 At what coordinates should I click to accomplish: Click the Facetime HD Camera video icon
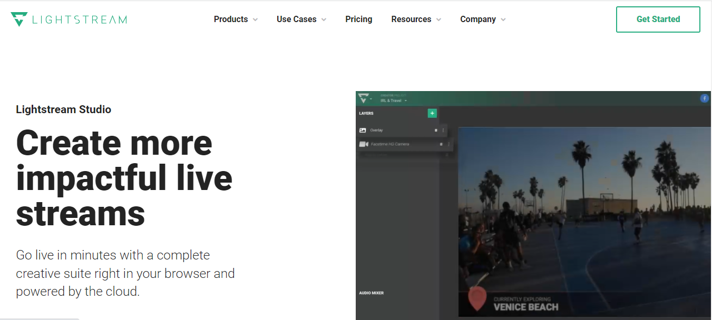364,144
